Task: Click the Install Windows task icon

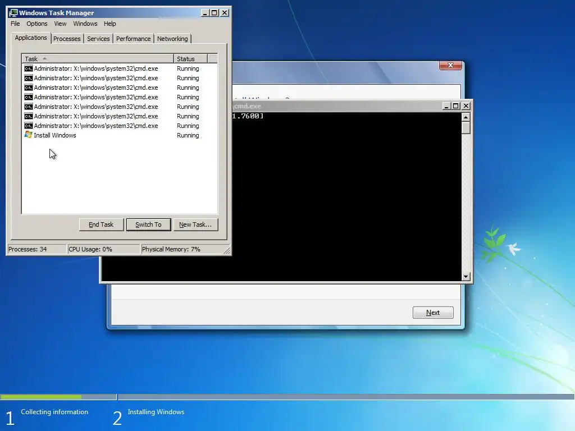Action: pyautogui.click(x=28, y=135)
